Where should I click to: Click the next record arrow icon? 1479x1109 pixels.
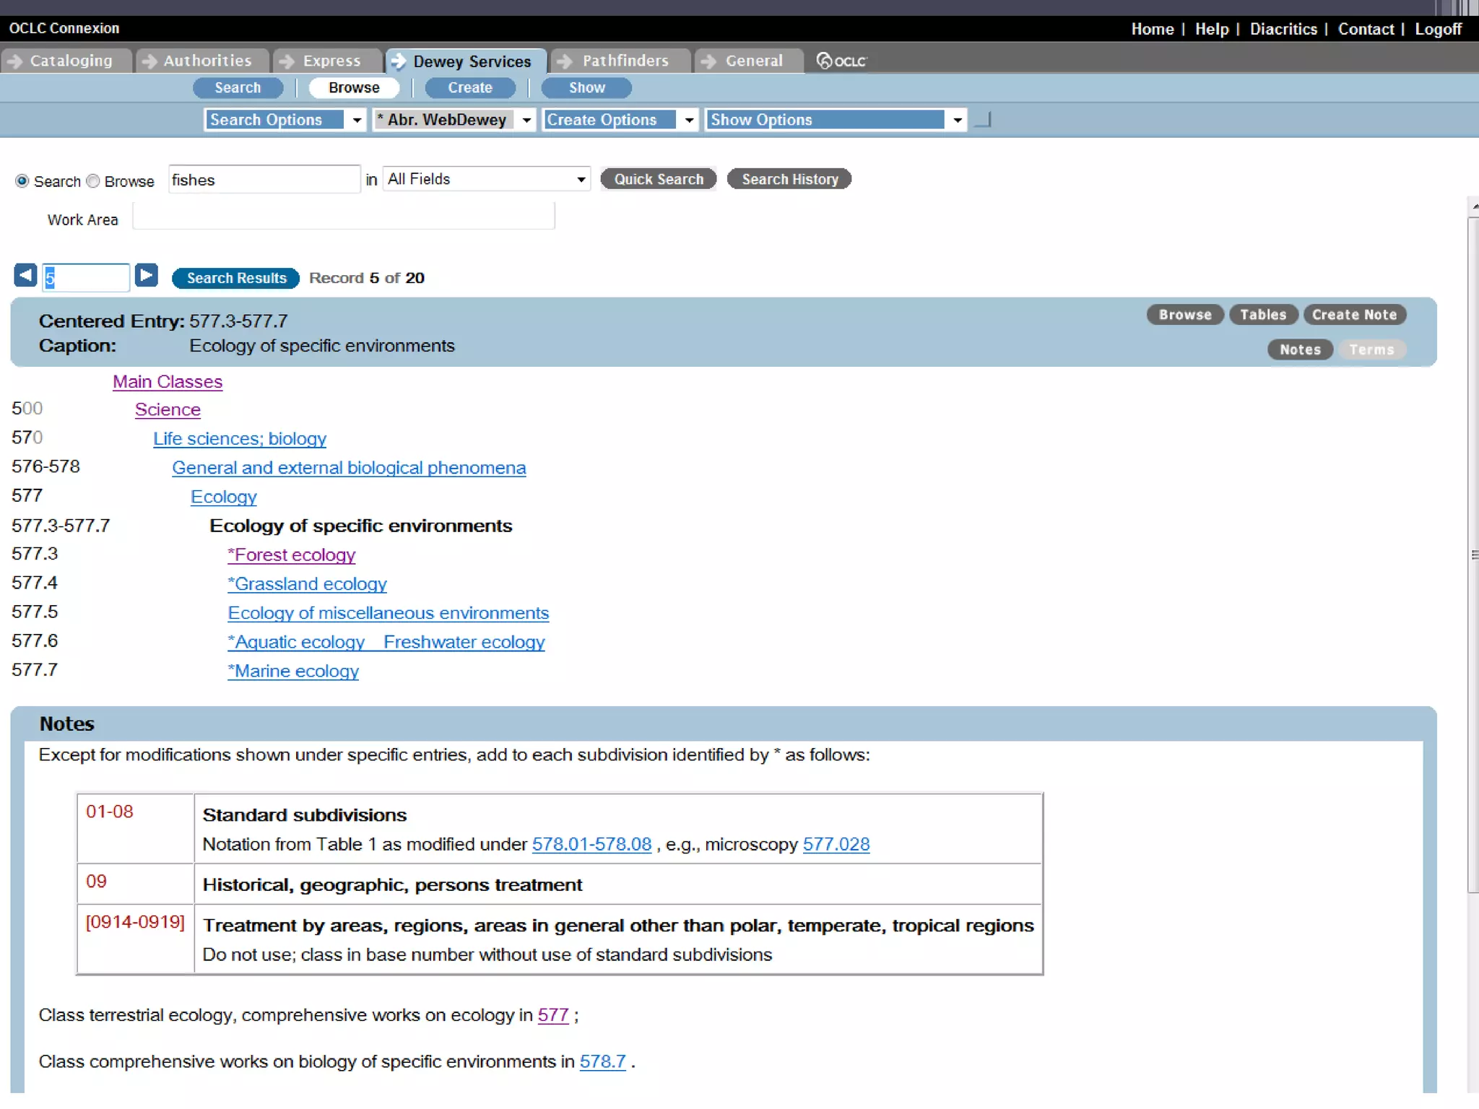tap(147, 275)
